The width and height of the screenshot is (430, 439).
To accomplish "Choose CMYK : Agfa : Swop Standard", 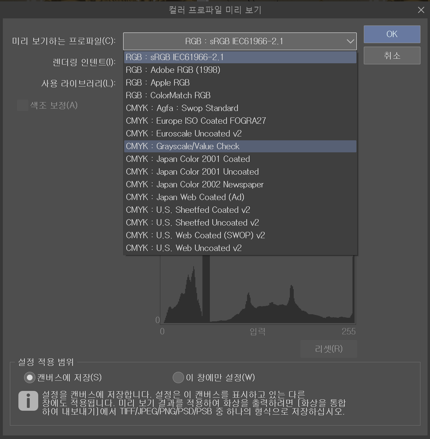I will click(x=240, y=108).
